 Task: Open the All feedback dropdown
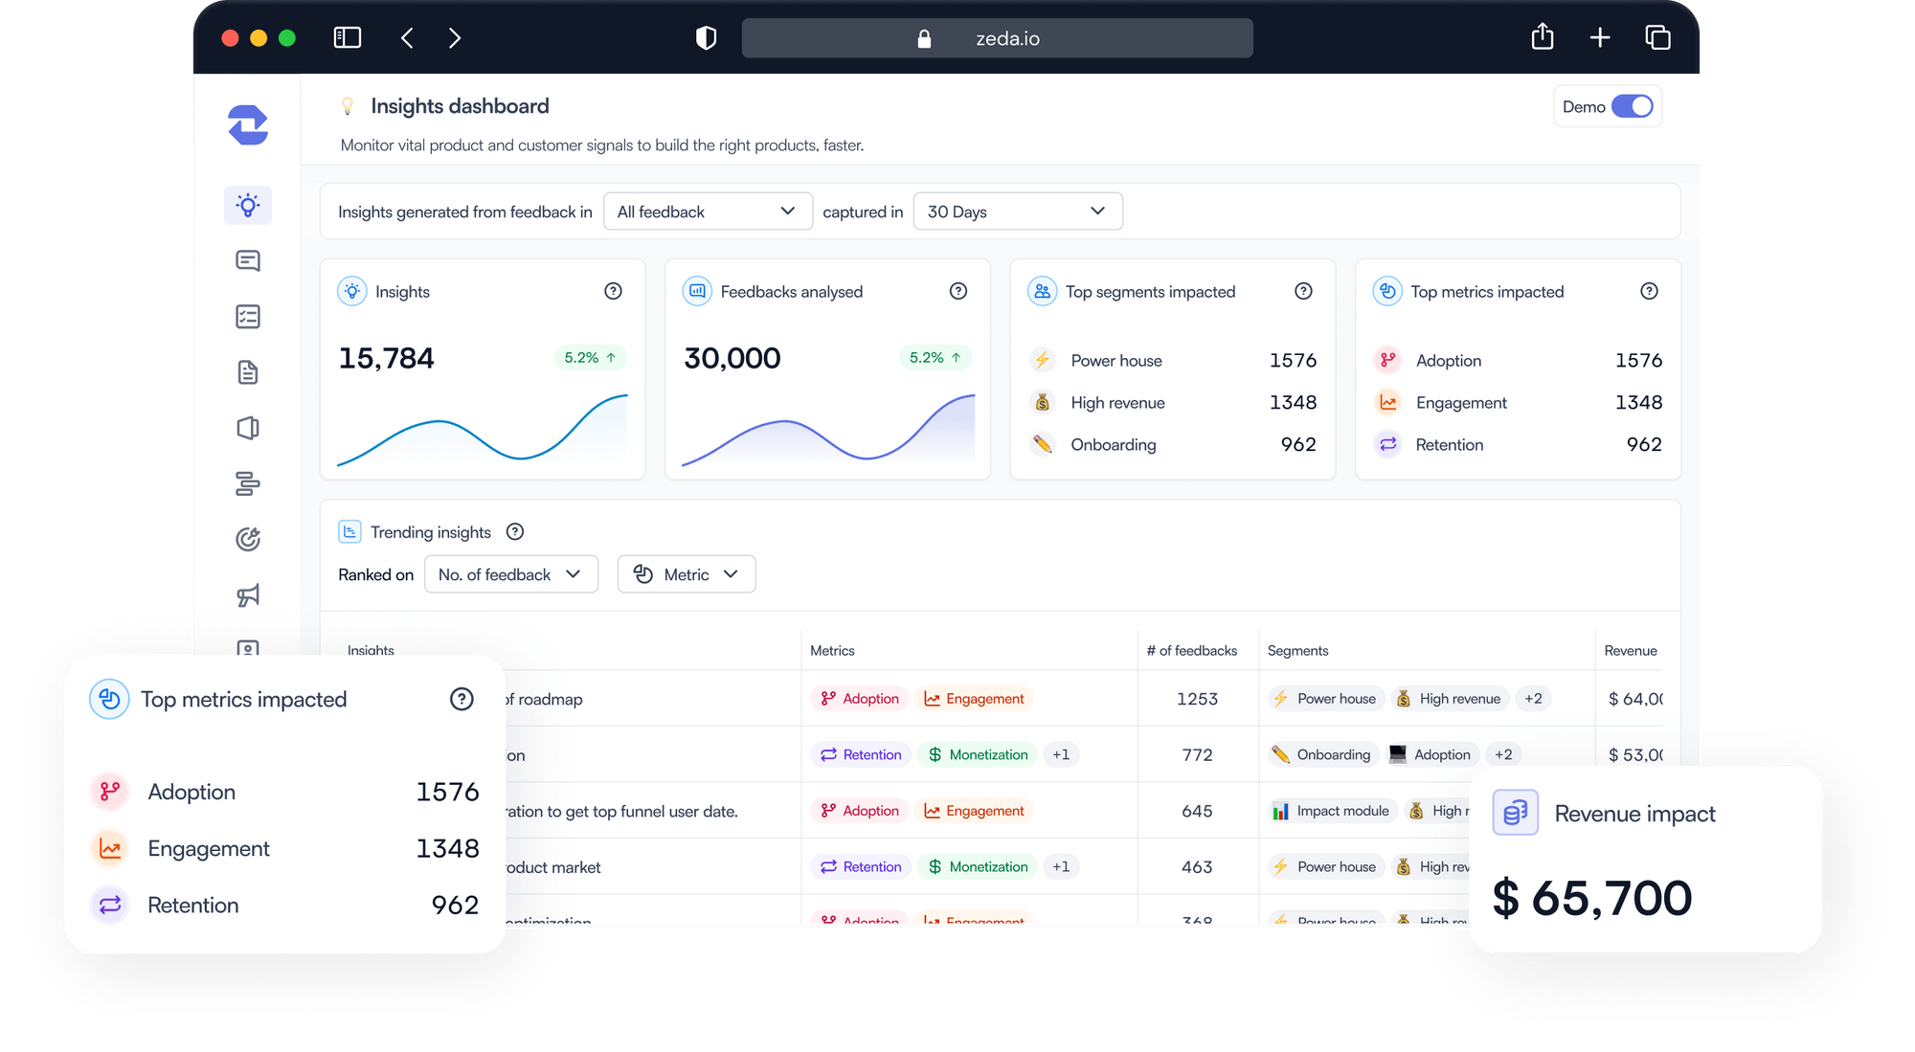[708, 211]
